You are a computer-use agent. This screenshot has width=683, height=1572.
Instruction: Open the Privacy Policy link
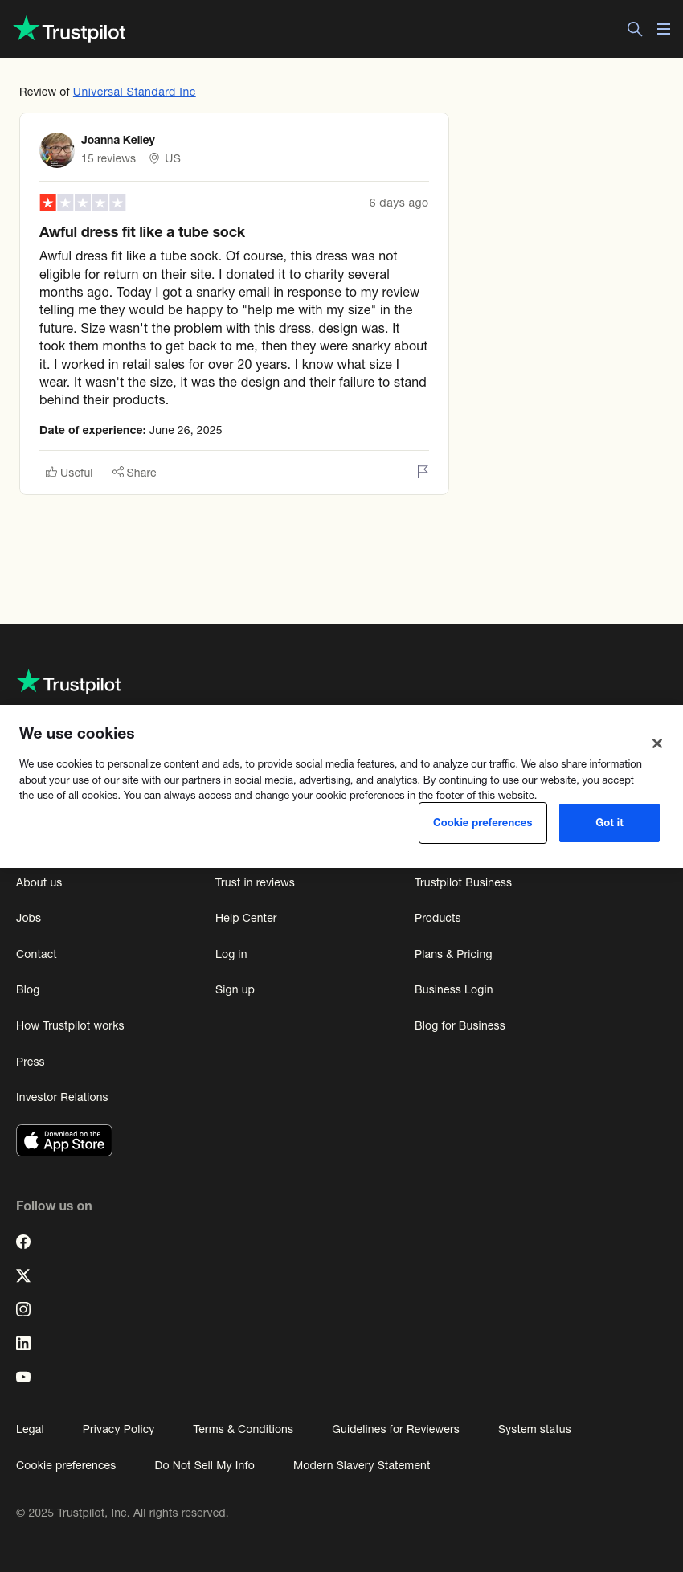click(x=118, y=1429)
